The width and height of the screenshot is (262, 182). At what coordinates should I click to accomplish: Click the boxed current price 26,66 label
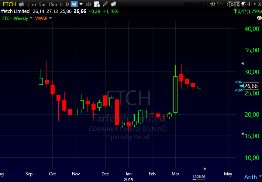(x=251, y=86)
